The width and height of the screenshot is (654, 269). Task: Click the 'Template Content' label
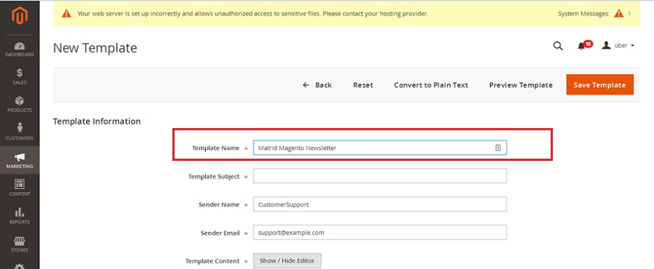point(212,261)
